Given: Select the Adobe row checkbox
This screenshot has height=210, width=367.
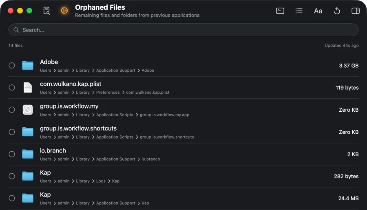Looking at the screenshot, I should (12, 65).
